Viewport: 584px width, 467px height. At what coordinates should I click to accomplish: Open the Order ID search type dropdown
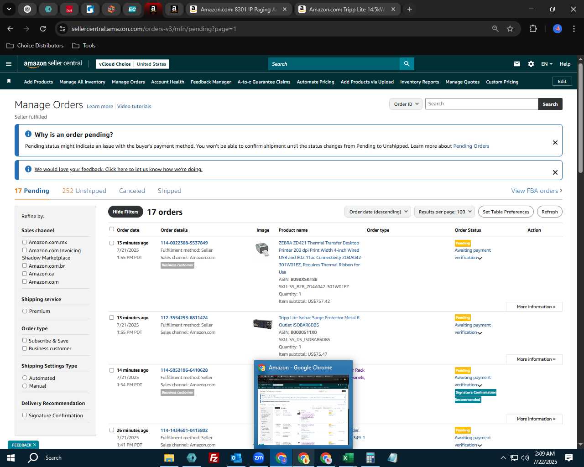point(405,104)
